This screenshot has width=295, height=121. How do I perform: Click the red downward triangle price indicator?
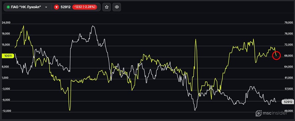point(56,7)
